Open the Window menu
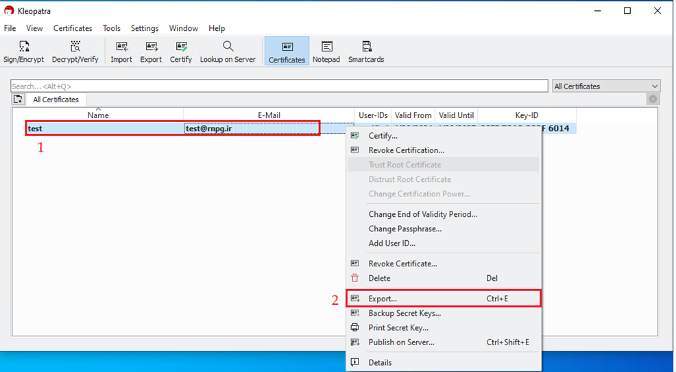676x372 pixels. 184,28
